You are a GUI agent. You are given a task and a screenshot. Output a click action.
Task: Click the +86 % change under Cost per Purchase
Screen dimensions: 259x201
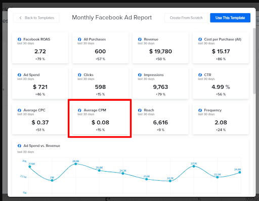(x=221, y=59)
